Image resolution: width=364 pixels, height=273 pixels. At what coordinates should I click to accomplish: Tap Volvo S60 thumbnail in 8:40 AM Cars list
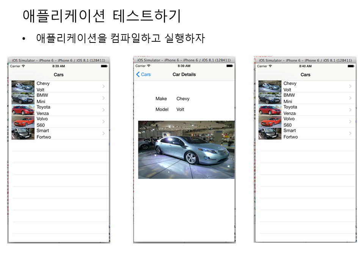[270, 122]
